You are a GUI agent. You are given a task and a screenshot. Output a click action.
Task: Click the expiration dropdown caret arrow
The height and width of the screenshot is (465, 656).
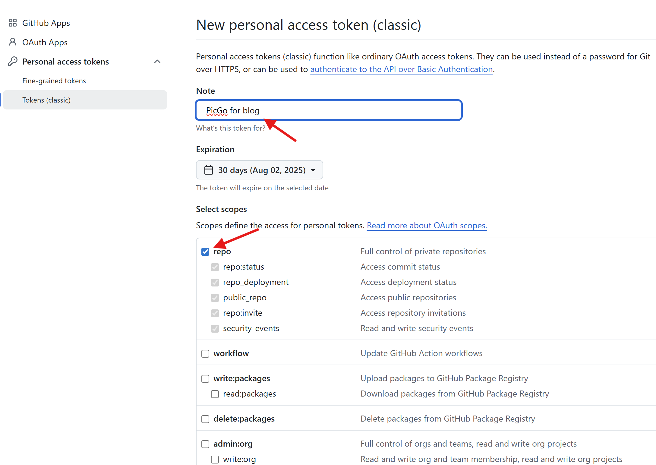(313, 170)
